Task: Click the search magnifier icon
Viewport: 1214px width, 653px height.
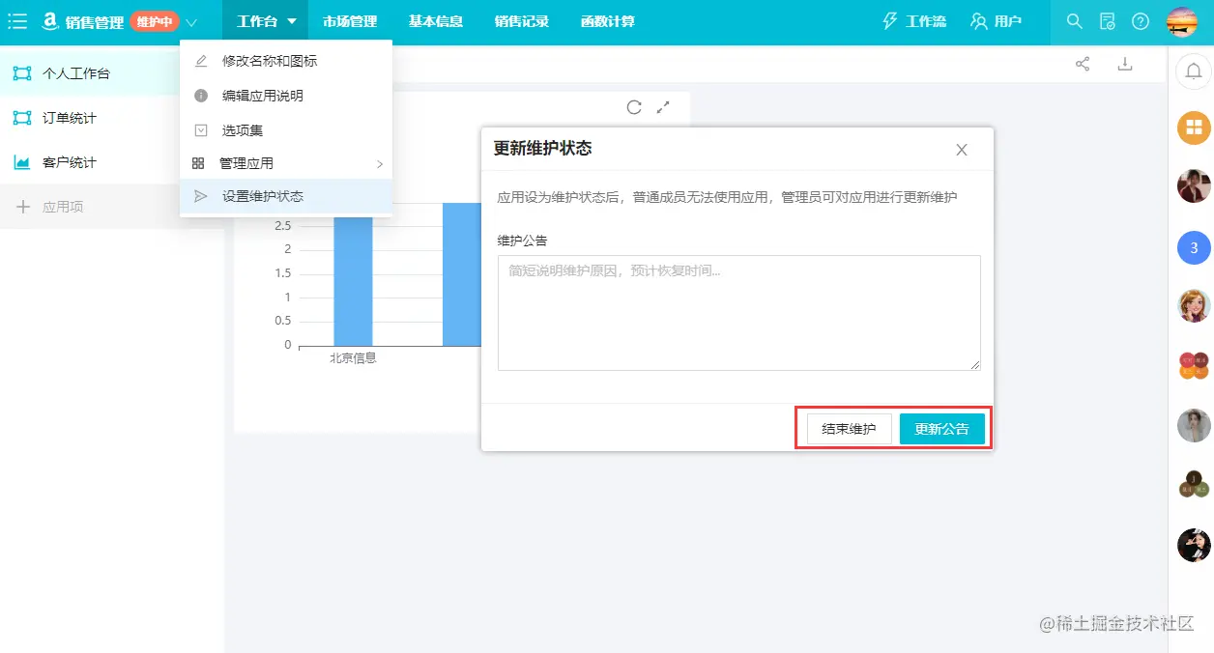Action: [x=1074, y=21]
